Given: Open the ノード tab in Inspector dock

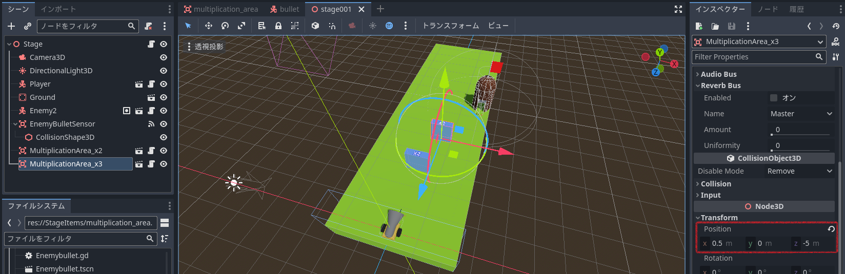Looking at the screenshot, I should 768,9.
